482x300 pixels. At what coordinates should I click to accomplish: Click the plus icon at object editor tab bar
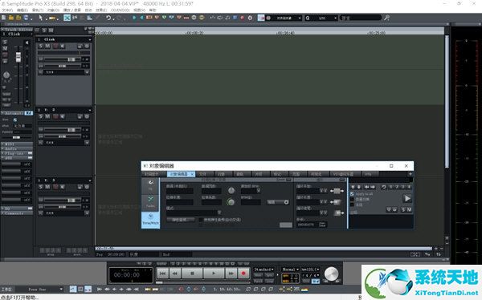point(410,174)
